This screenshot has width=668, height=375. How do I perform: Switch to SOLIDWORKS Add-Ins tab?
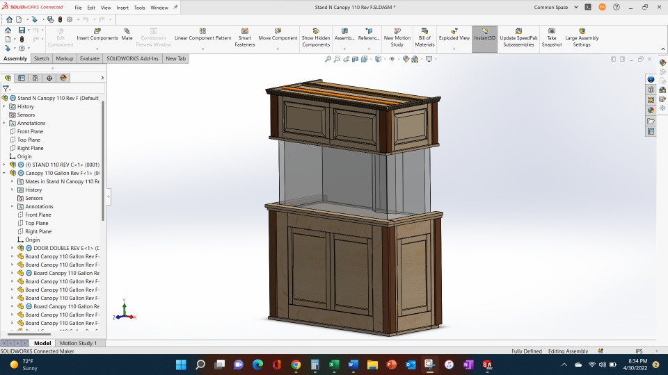132,58
